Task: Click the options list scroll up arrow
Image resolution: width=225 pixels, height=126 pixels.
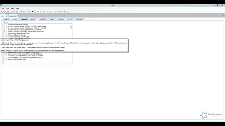Action: (x=71, y=25)
